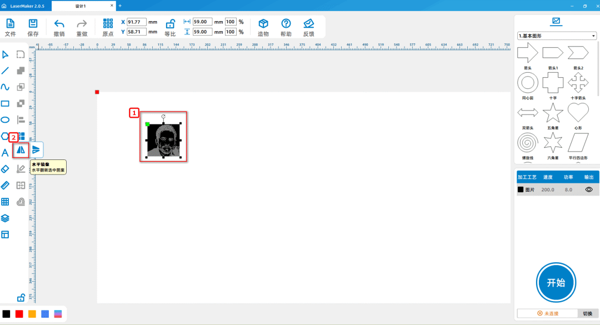Click the Undo (撤销) arrow
The width and height of the screenshot is (600, 325).
point(59,27)
